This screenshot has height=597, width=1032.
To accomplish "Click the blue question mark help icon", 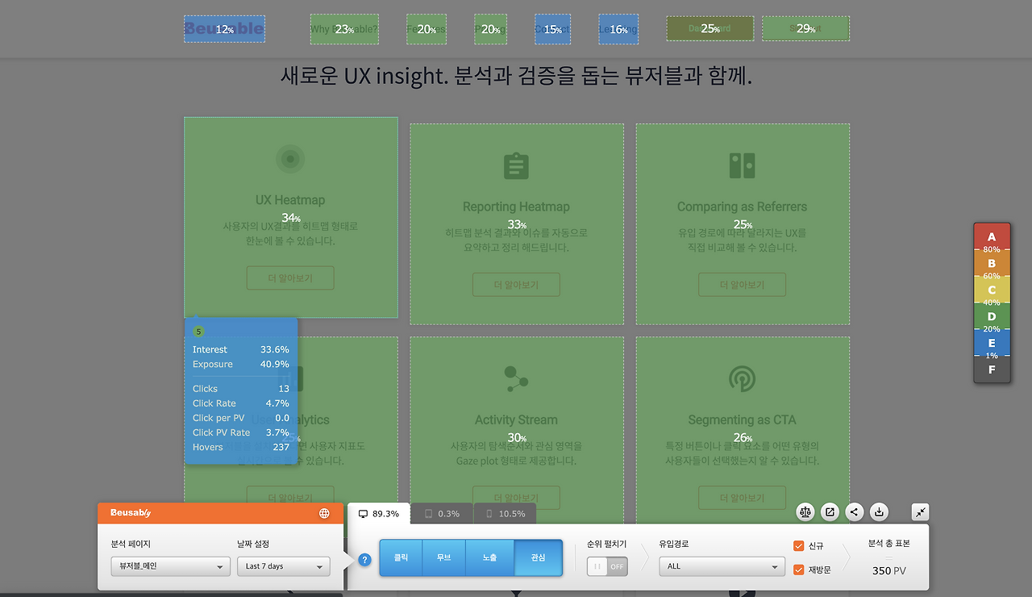I will [364, 559].
